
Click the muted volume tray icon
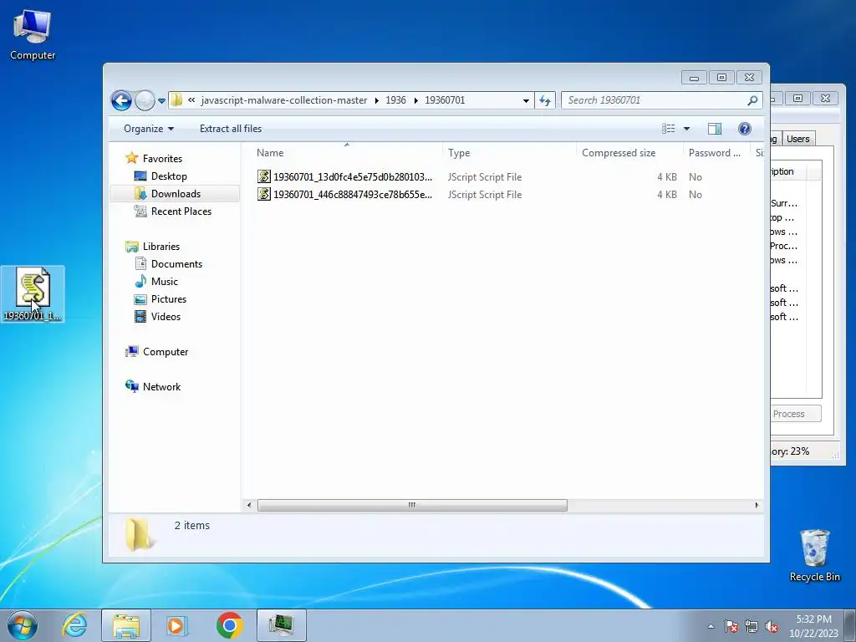(x=772, y=626)
